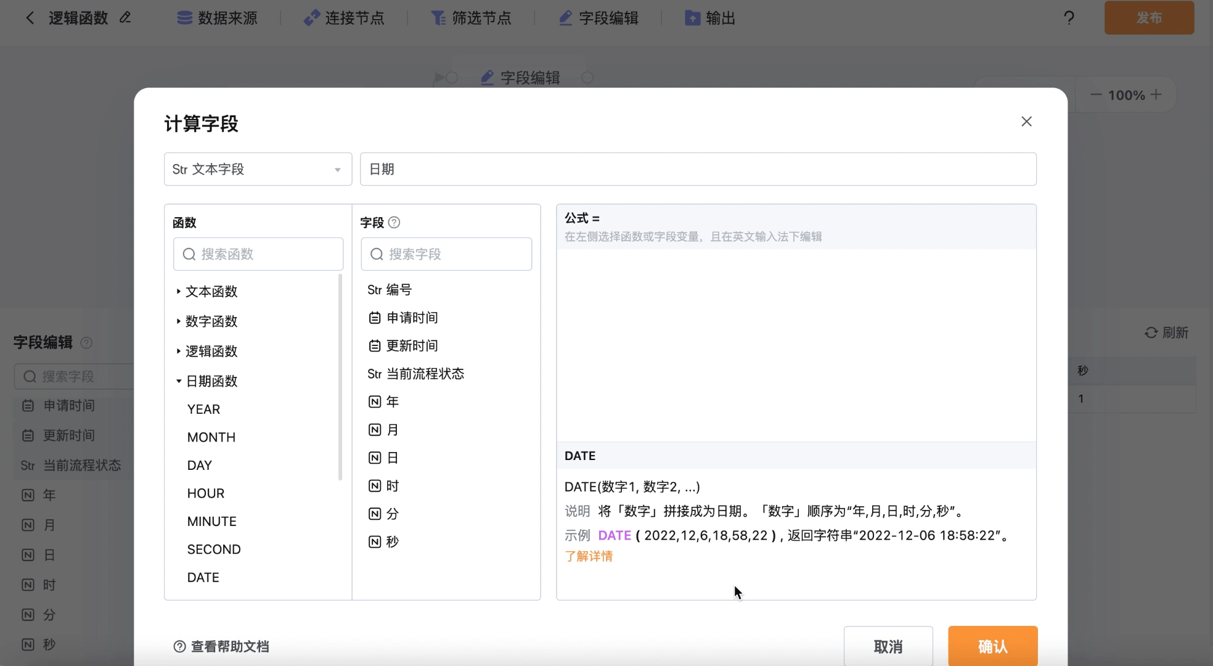Expand the 逻辑函数 category
The image size is (1213, 666).
206,351
